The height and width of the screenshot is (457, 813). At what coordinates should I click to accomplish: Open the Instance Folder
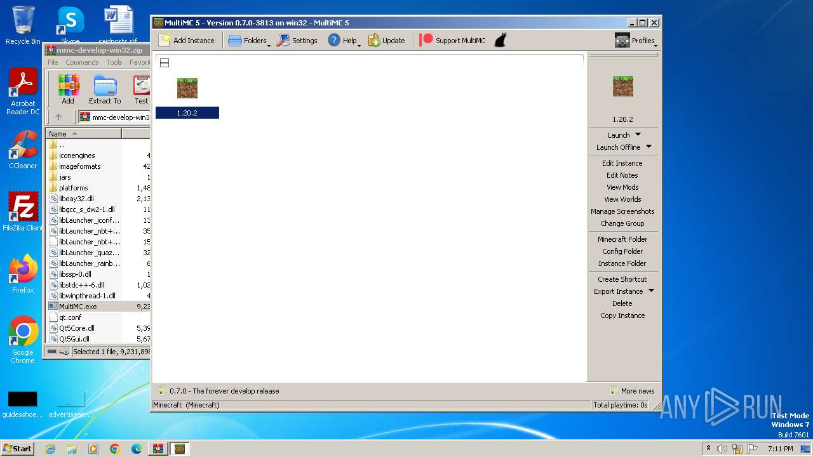pos(622,263)
